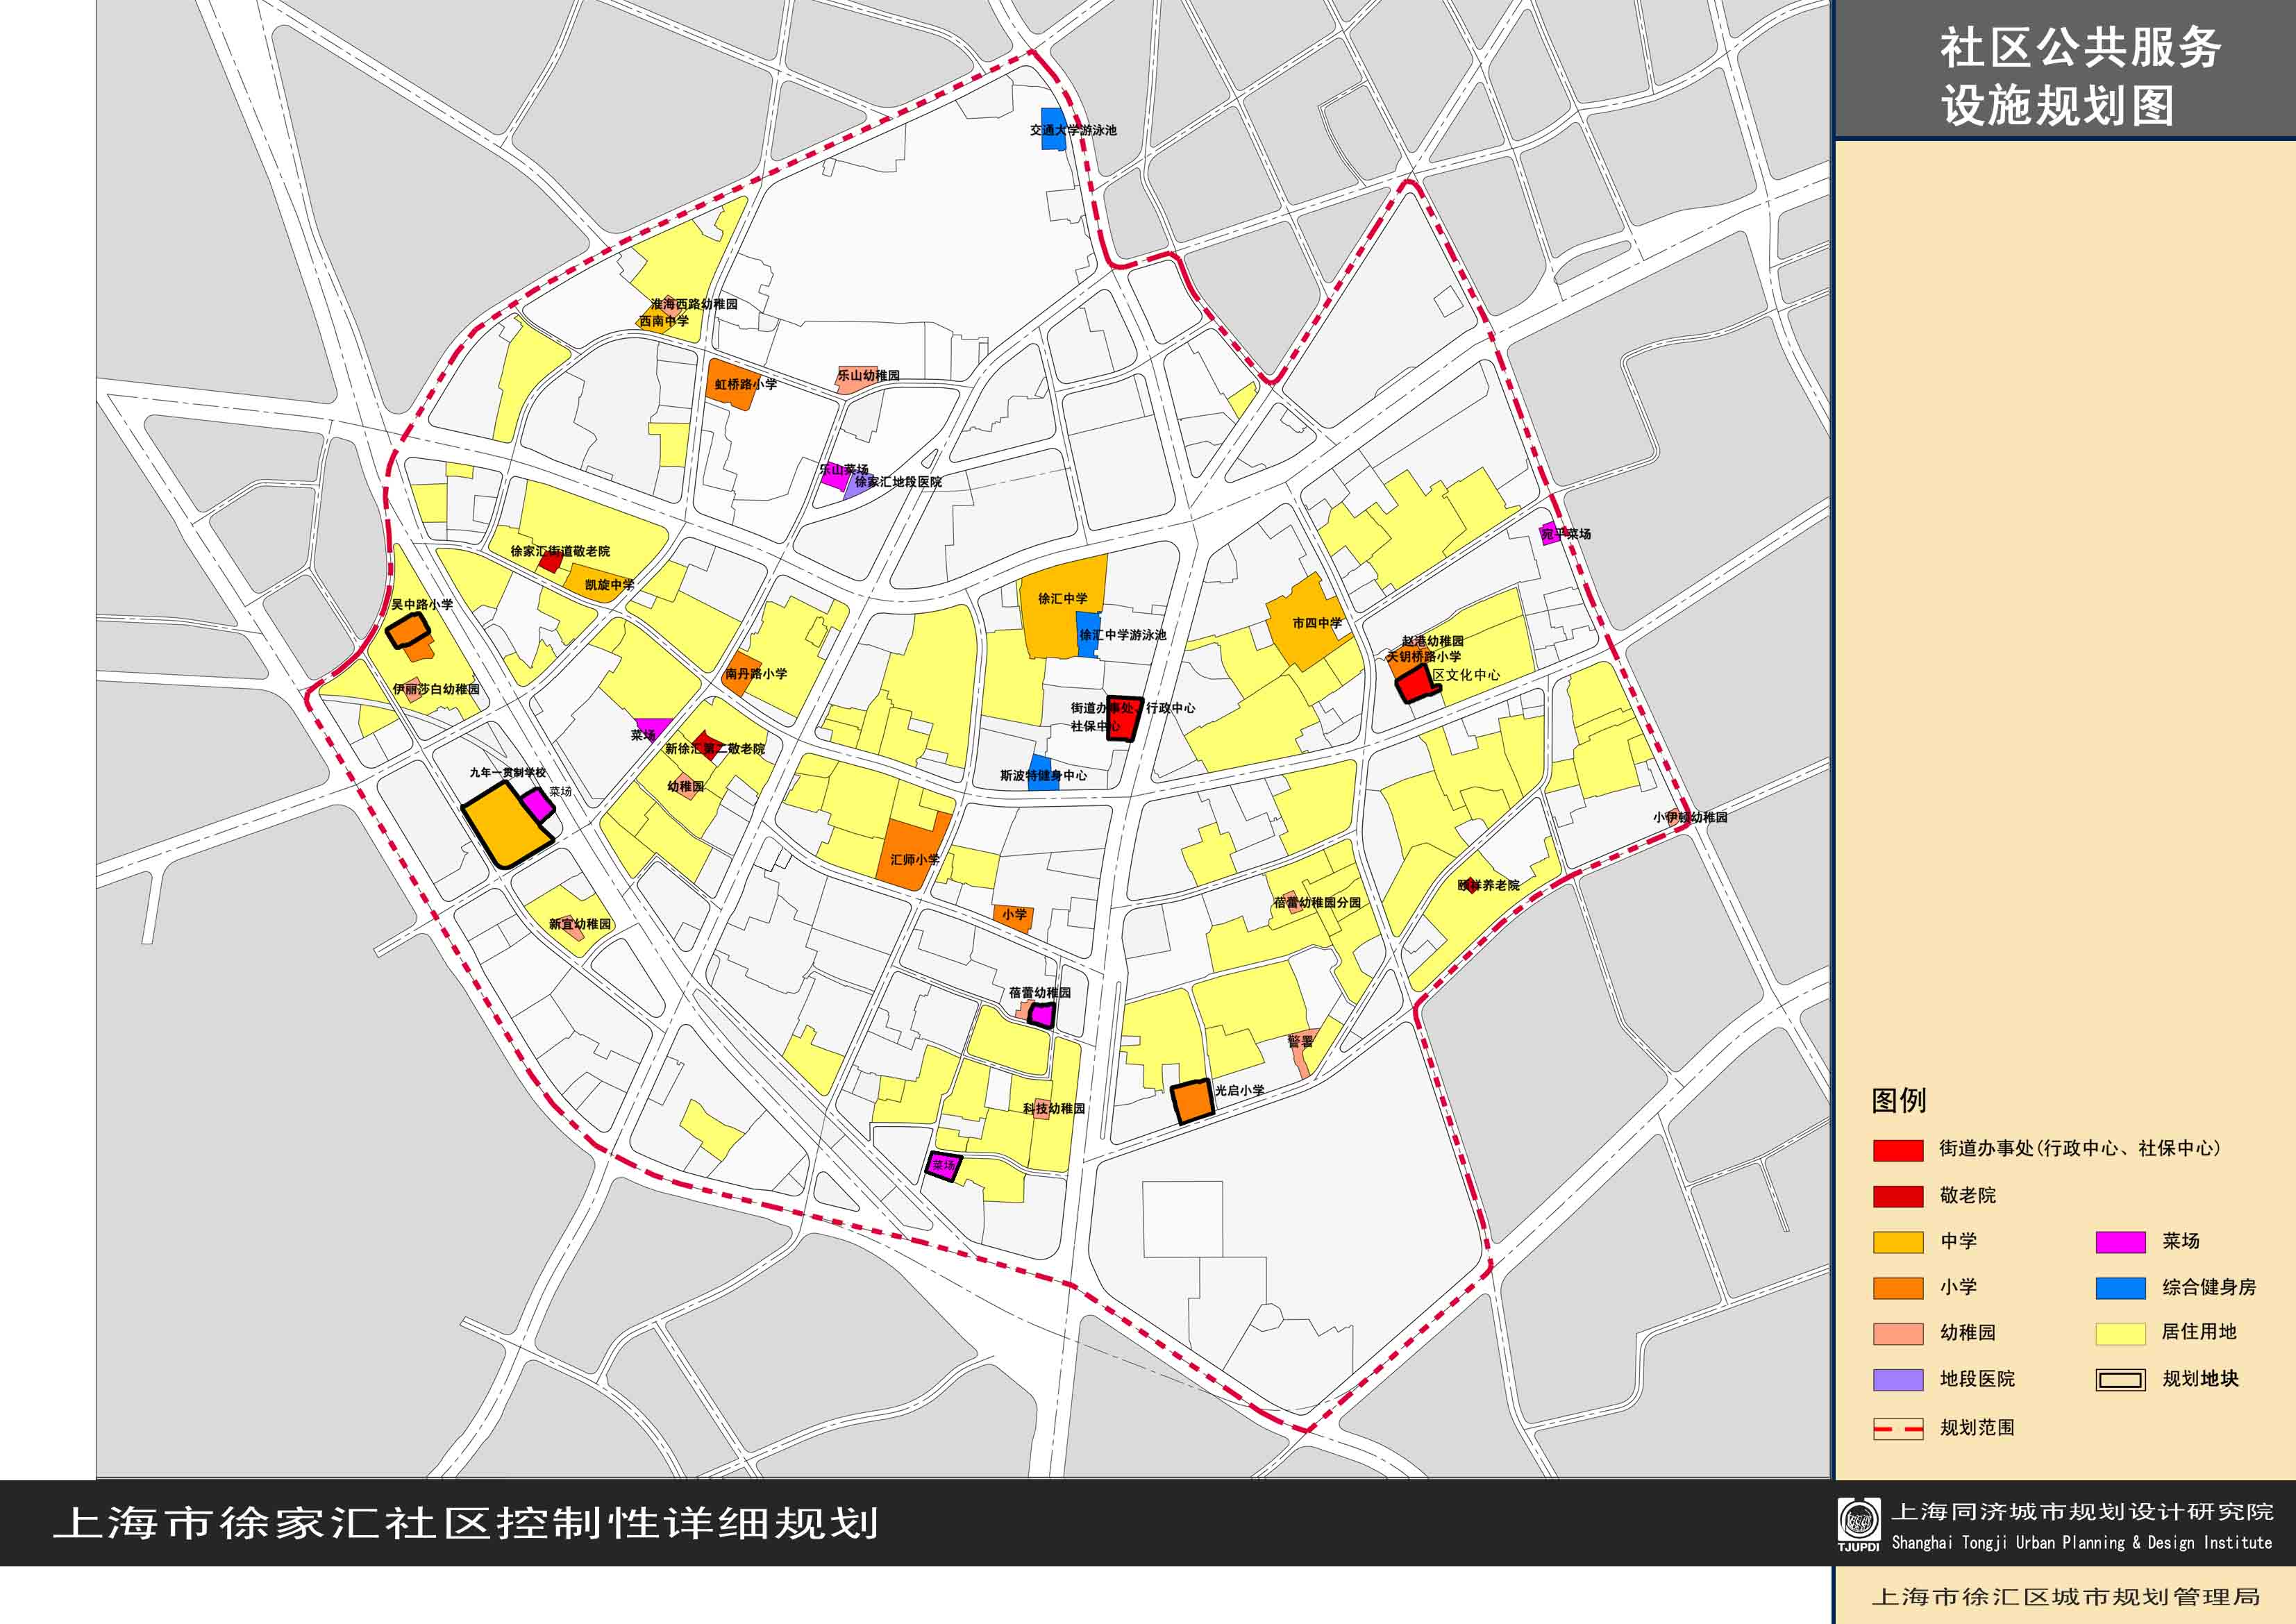Select the outlined 光启小学 parcel
2296x1624 pixels.
[x=1192, y=1102]
